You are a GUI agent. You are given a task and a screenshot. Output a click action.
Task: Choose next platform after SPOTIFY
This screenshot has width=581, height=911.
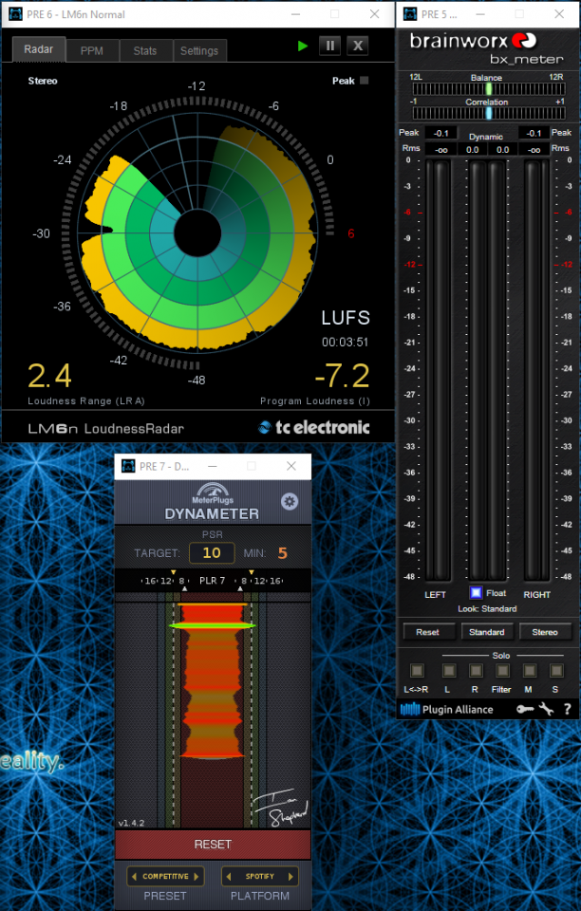click(x=291, y=876)
